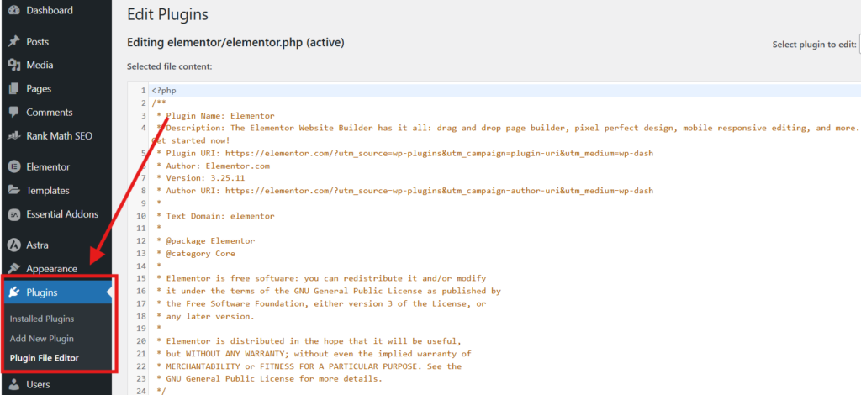Click the 'Version: 3.25.11' code line
The height and width of the screenshot is (395, 861).
[205, 178]
